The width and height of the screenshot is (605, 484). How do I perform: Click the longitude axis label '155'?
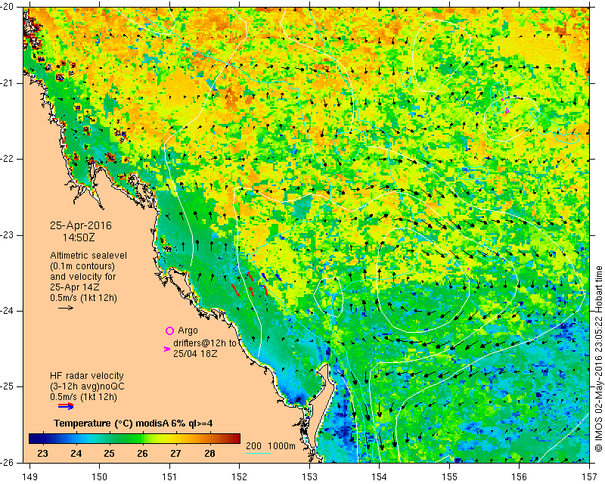click(x=449, y=477)
